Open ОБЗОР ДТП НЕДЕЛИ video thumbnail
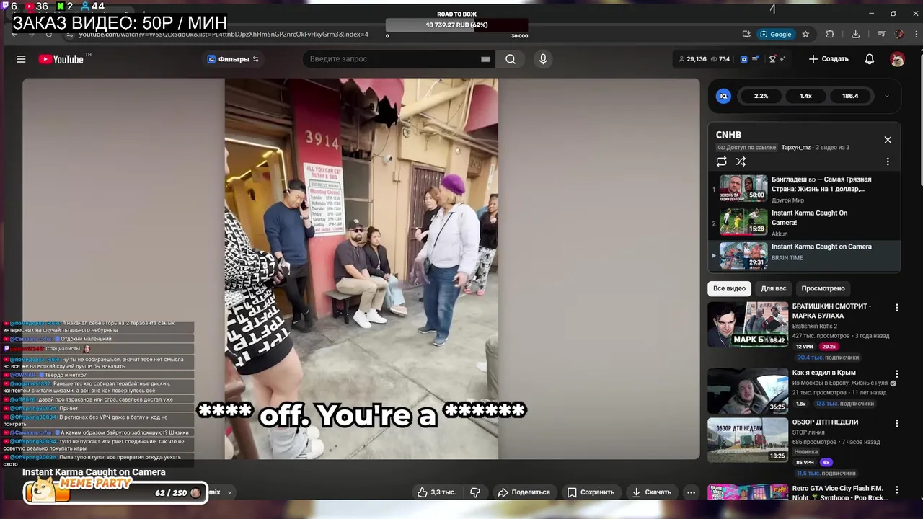This screenshot has width=923, height=519. tap(748, 440)
